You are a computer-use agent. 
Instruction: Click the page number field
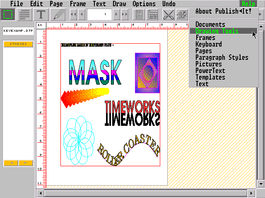99,14
